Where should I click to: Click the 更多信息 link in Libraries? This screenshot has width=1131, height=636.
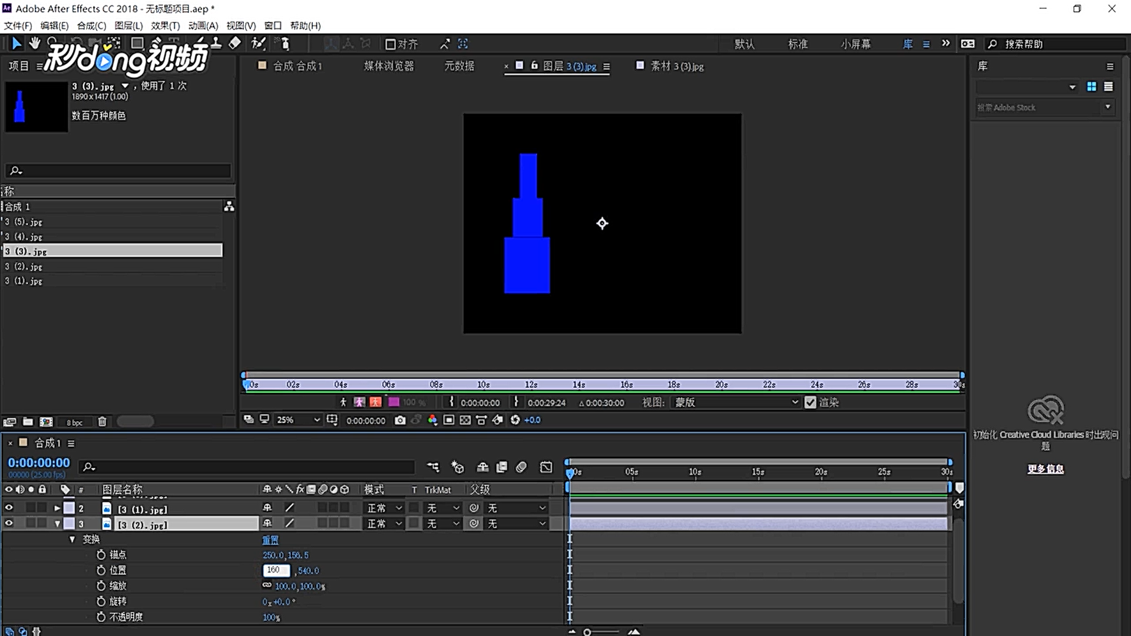click(1046, 469)
